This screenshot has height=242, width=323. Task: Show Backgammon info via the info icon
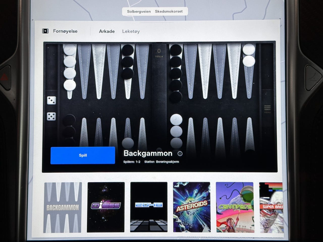point(180,154)
